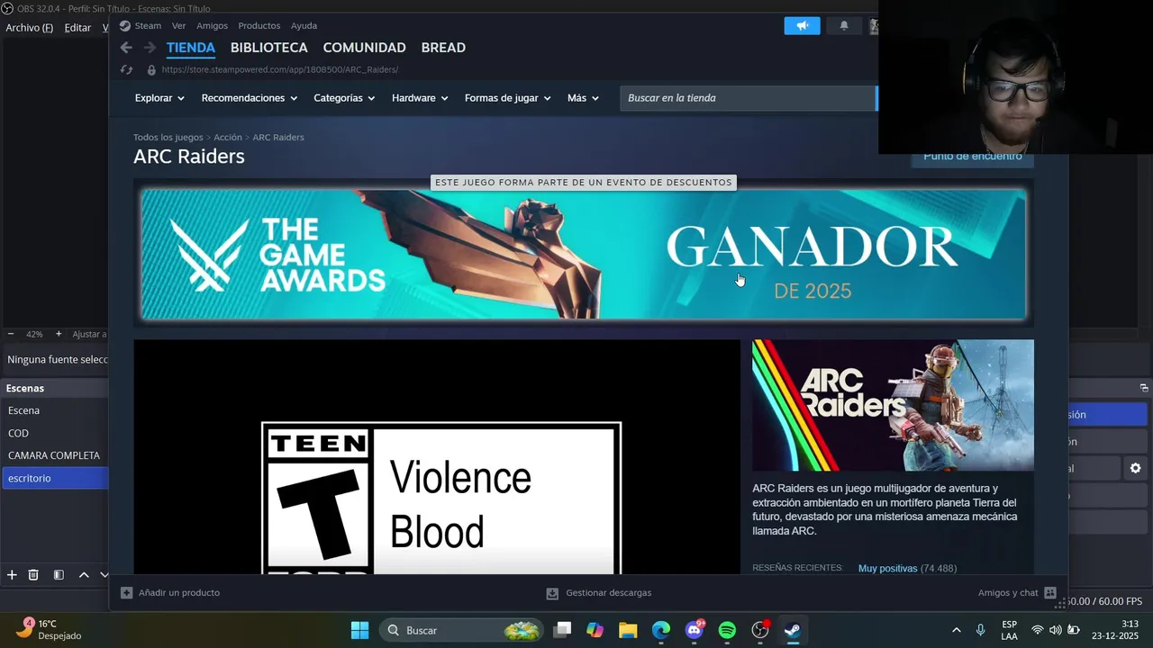Switch to the TIENDA tab
This screenshot has width=1153, height=648.
pos(191,48)
